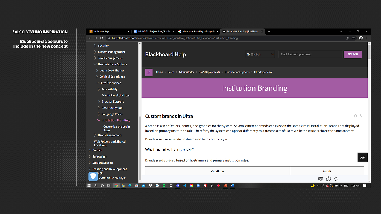Image resolution: width=381 pixels, height=214 pixels.
Task: Switch to the Institution Page tab
Action: pos(110,32)
